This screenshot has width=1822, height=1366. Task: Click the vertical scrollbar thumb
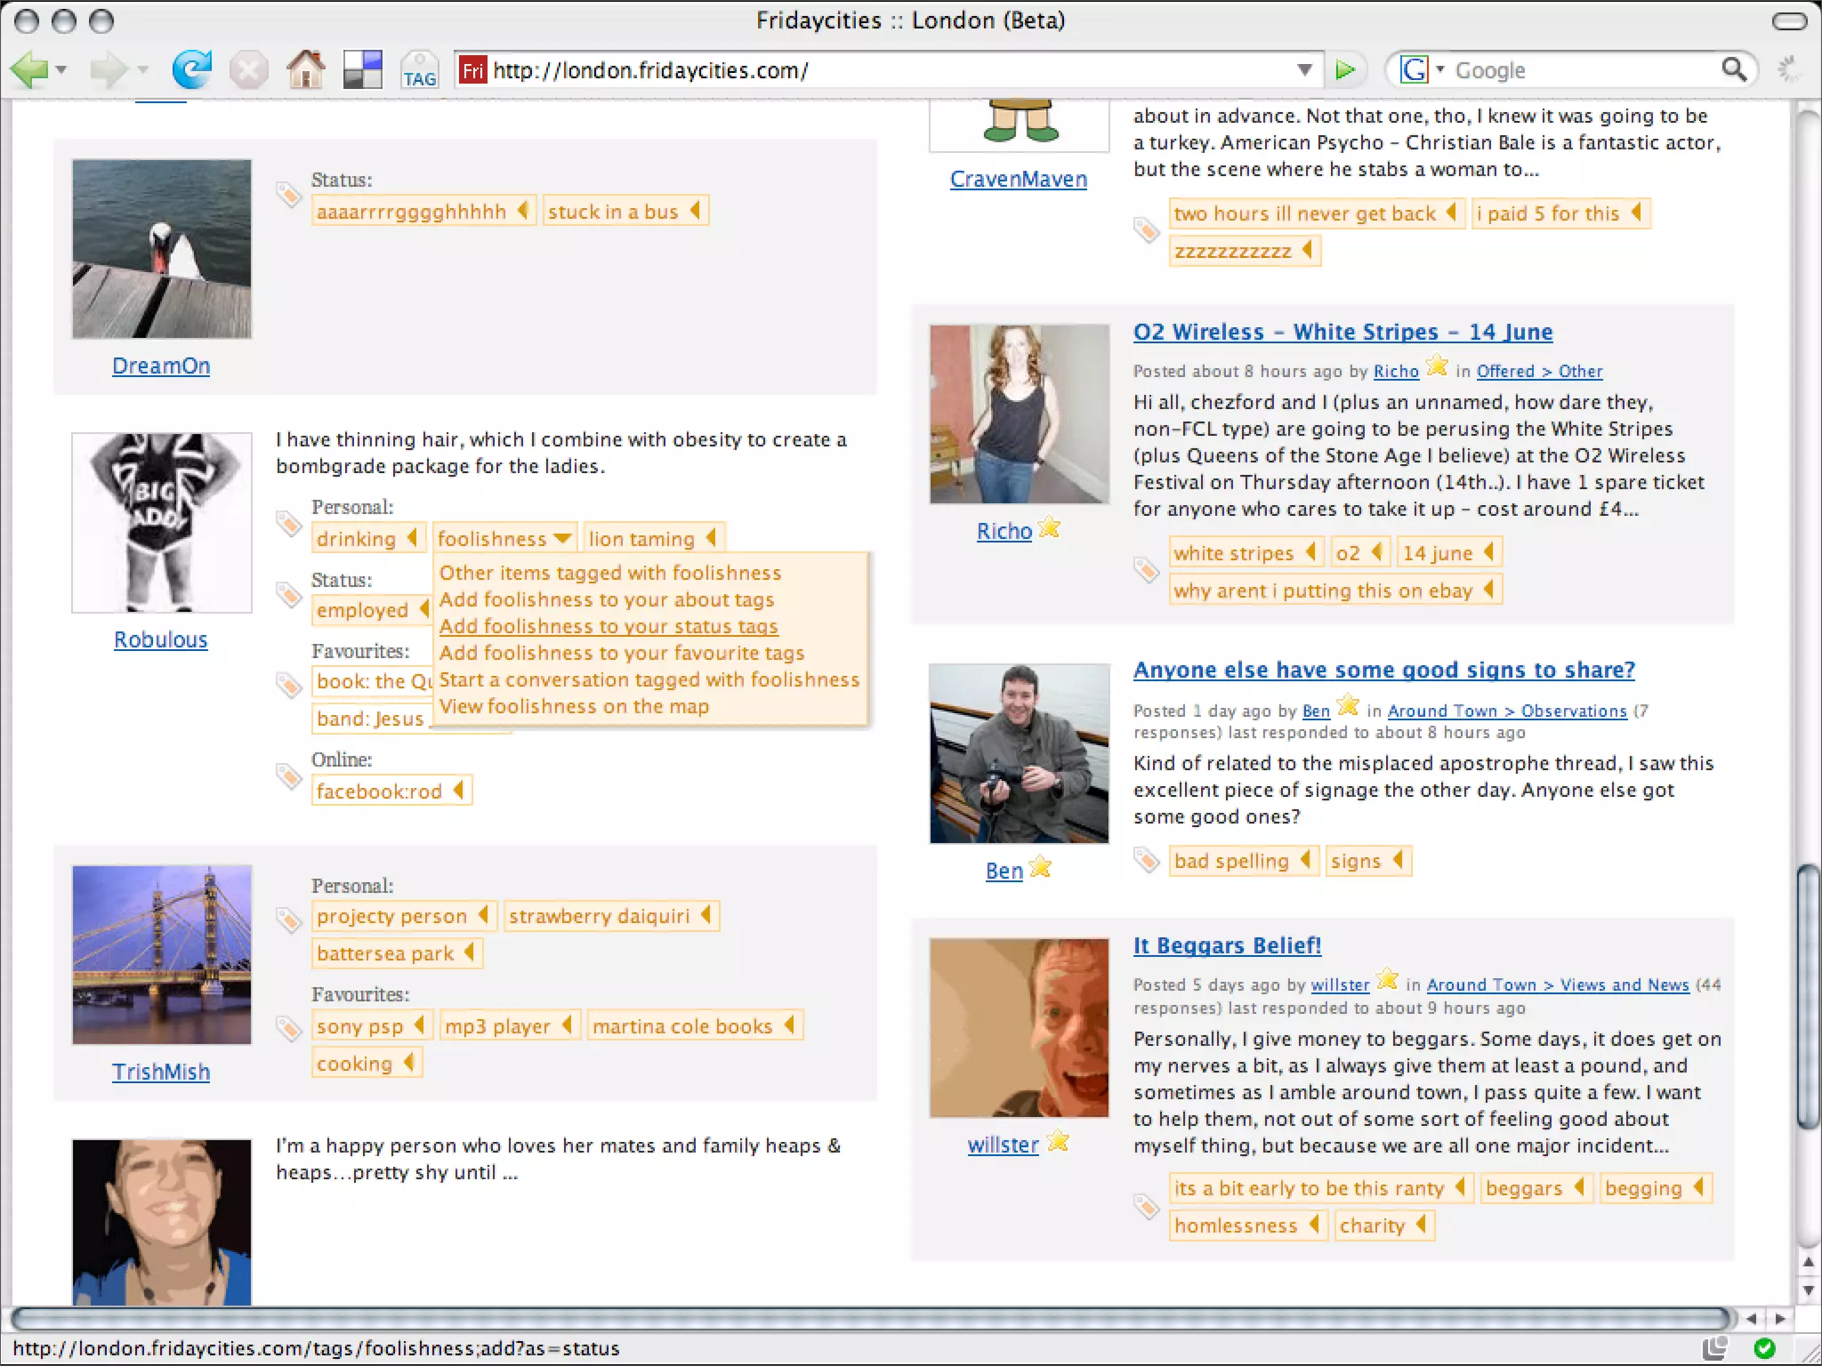pos(1807,996)
